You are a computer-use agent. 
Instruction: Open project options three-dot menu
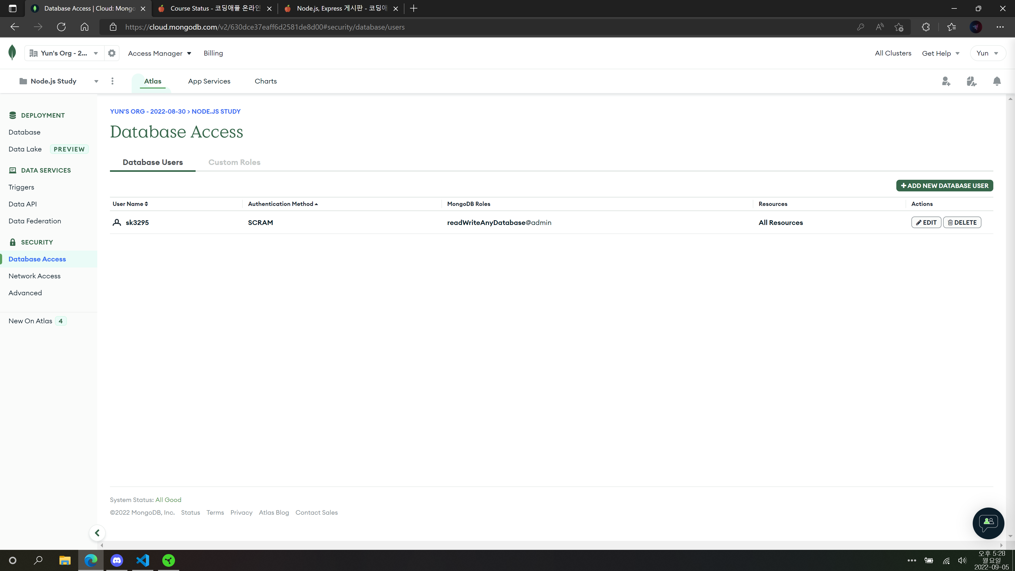(113, 81)
